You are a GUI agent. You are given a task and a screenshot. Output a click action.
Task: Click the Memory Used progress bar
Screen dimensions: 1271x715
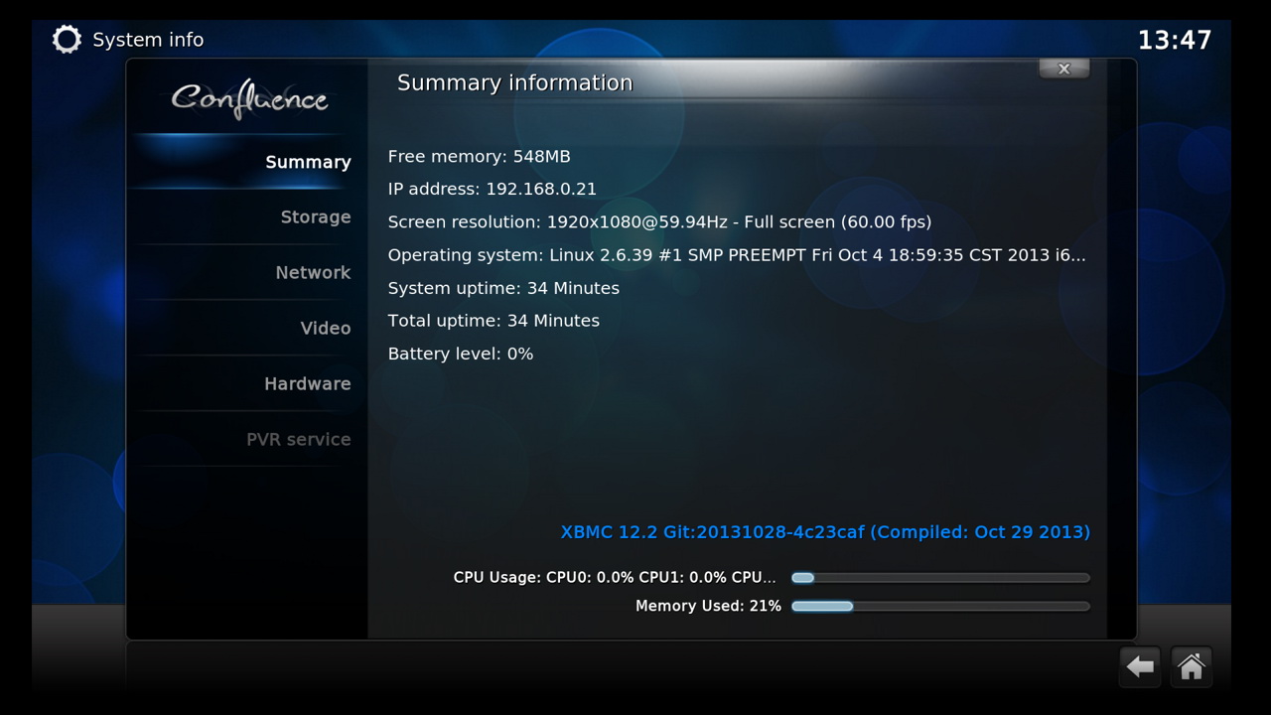pos(940,606)
